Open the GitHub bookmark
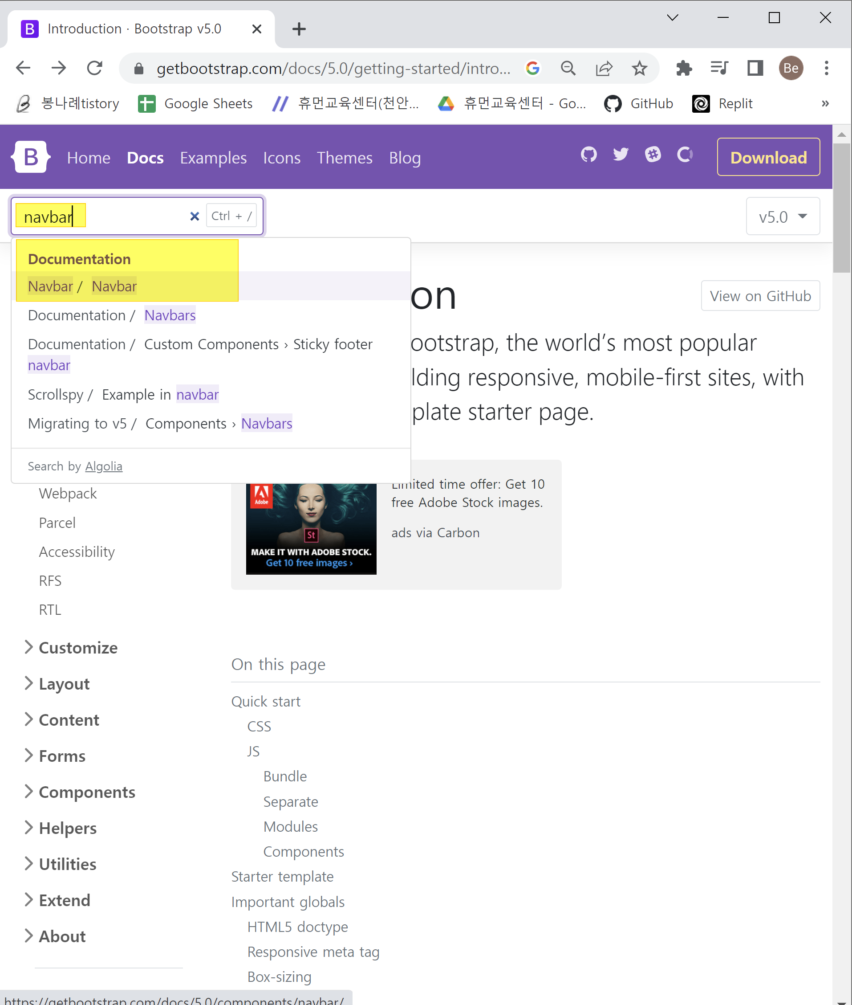Screen dimensions: 852x1005 tap(638, 103)
